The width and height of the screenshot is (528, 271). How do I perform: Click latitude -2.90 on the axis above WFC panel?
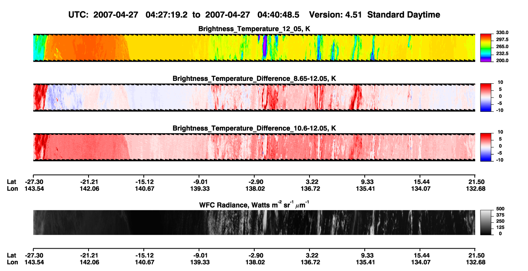click(x=255, y=182)
